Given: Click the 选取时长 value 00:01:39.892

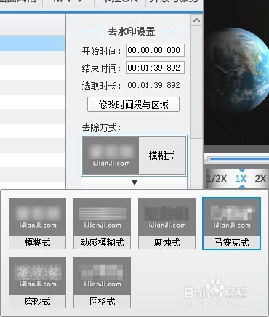Looking at the screenshot, I should [153, 85].
